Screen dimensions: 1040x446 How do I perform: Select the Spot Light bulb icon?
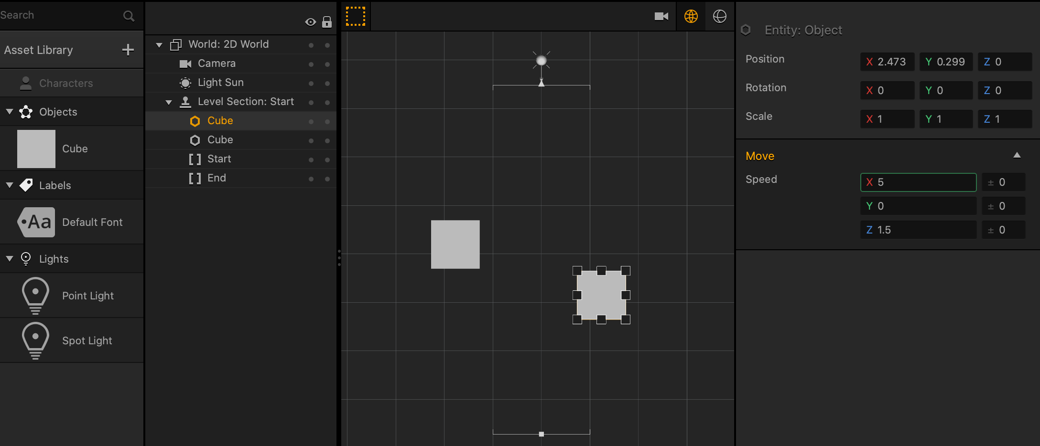[35, 340]
